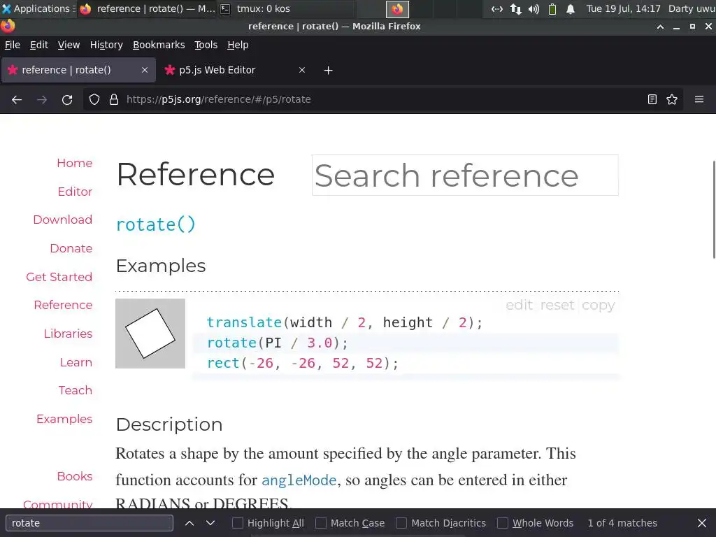716x537 pixels.
Task: Open Get Started link
Action: (59, 277)
